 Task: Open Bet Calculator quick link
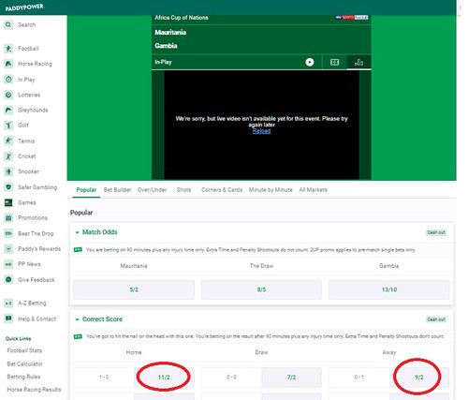point(25,363)
